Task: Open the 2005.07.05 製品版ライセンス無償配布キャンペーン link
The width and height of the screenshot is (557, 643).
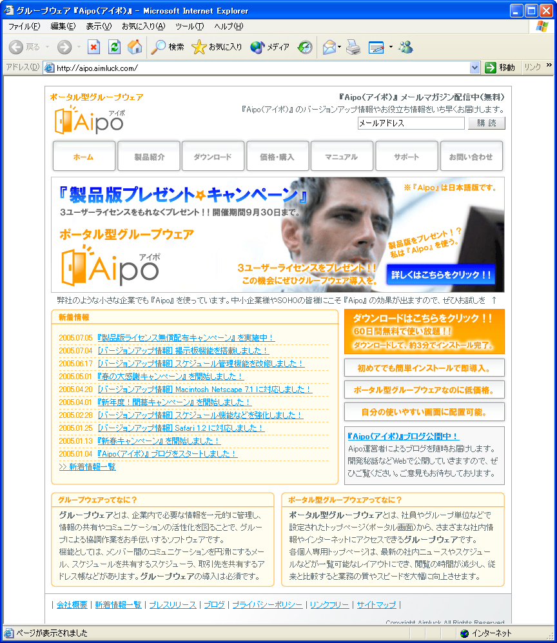Action: [186, 338]
